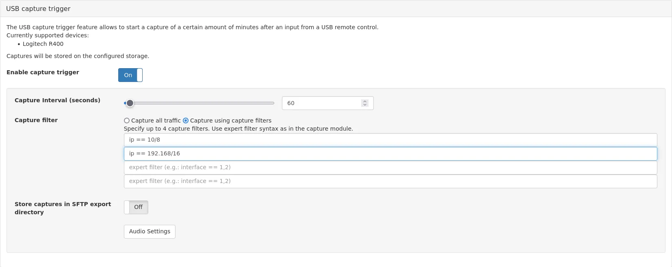Click the fourth, empty expert filter field
The image size is (672, 267).
coord(390,181)
